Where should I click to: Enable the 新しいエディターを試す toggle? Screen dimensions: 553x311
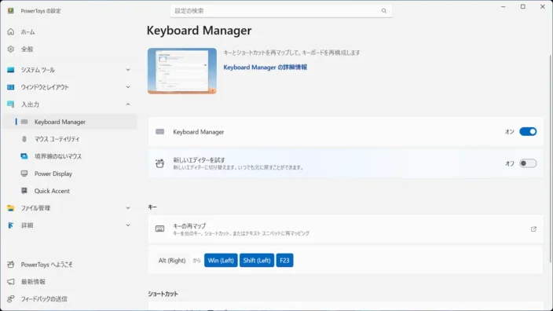(x=528, y=163)
